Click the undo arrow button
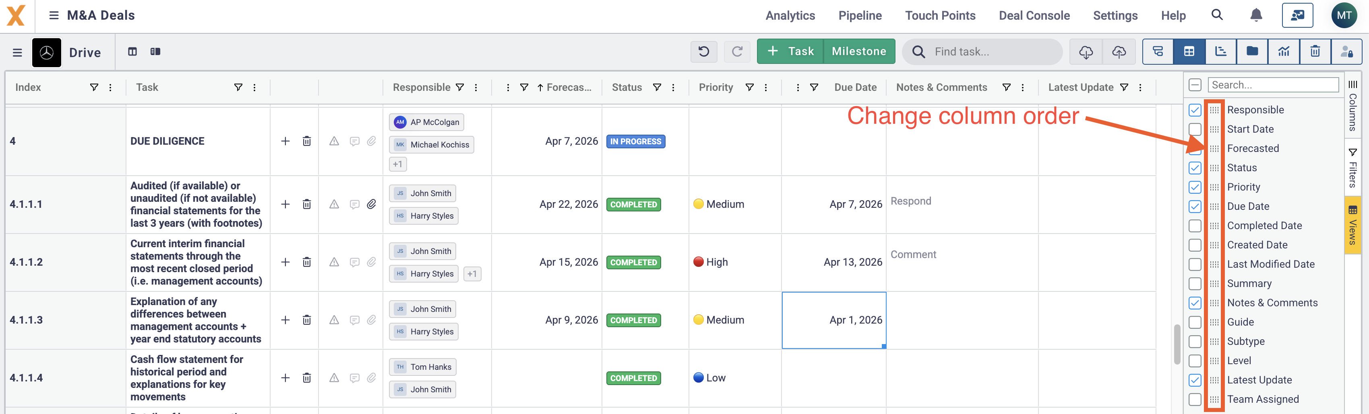The image size is (1369, 414). point(704,51)
